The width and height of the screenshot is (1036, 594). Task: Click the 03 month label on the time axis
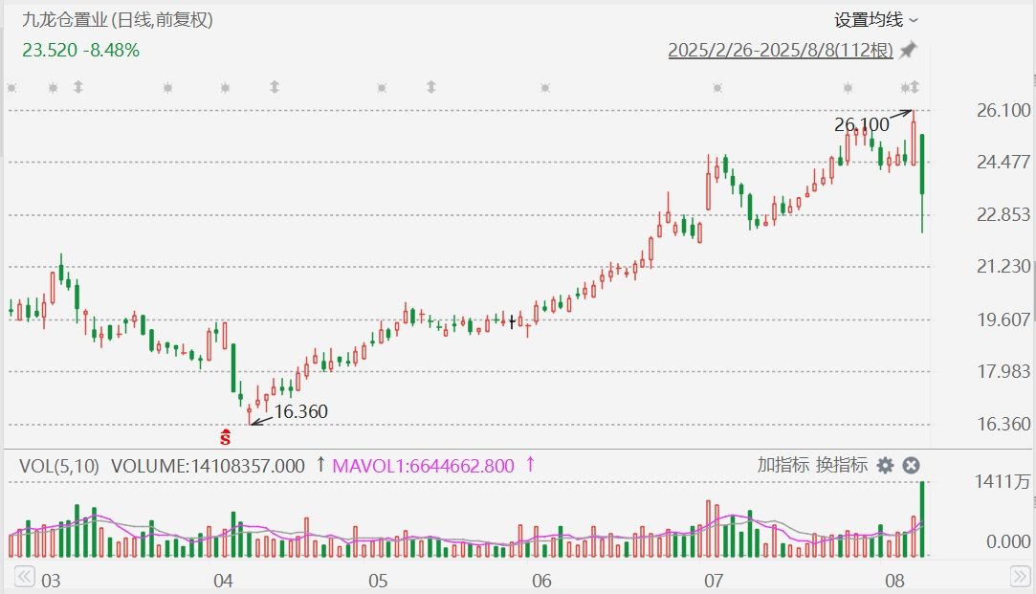pyautogui.click(x=51, y=581)
